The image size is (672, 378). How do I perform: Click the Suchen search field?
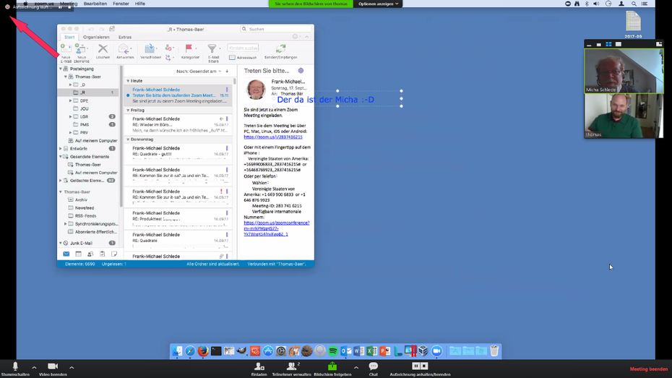click(x=276, y=29)
